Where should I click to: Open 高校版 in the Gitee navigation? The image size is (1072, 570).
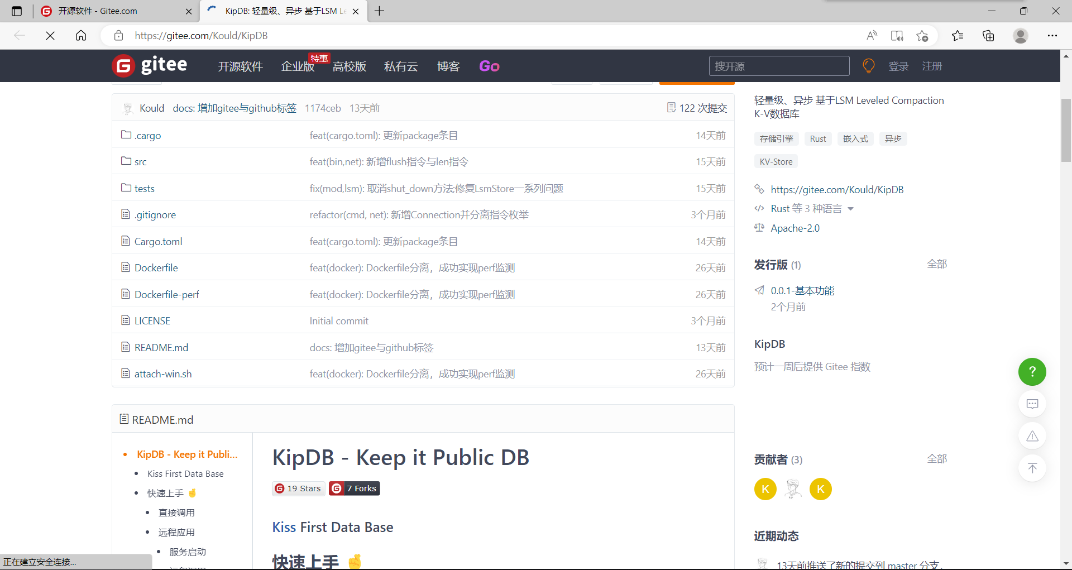[350, 66]
